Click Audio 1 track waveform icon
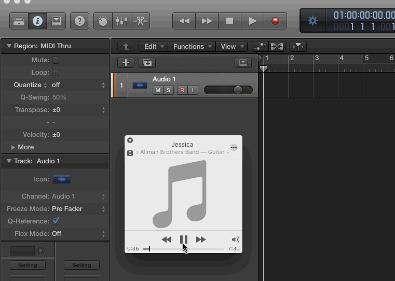The width and height of the screenshot is (395, 281). [x=140, y=86]
